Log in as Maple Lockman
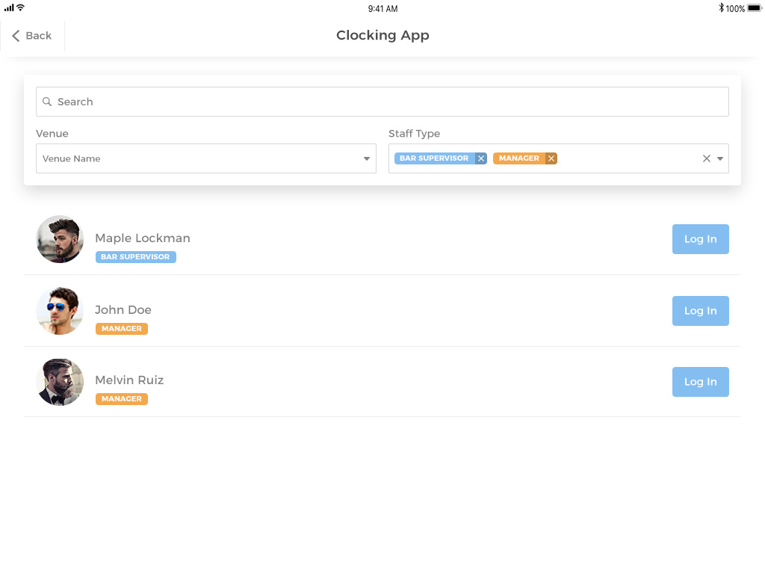The height and width of the screenshot is (574, 765). pyautogui.click(x=700, y=239)
